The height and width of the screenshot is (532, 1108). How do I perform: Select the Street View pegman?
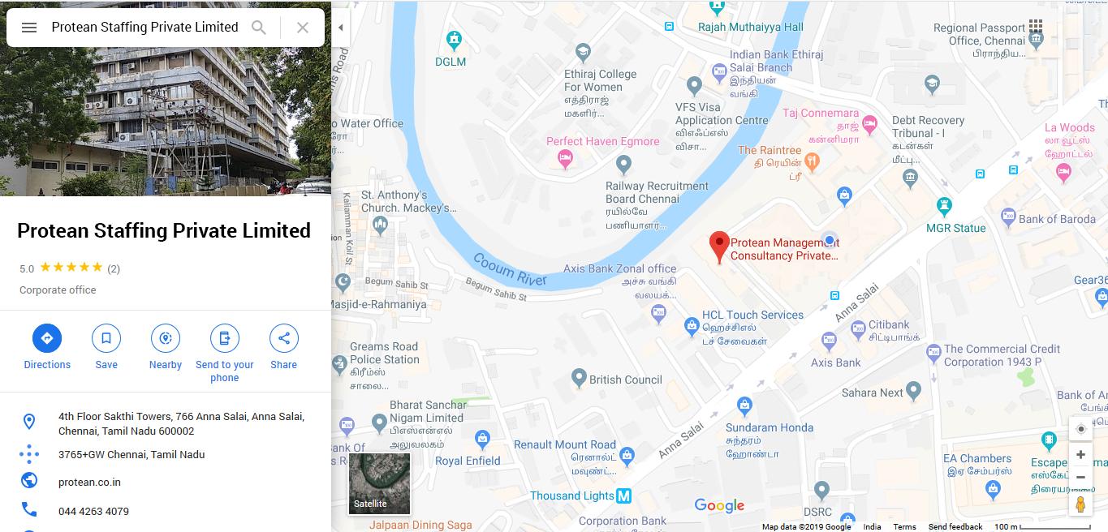1080,504
